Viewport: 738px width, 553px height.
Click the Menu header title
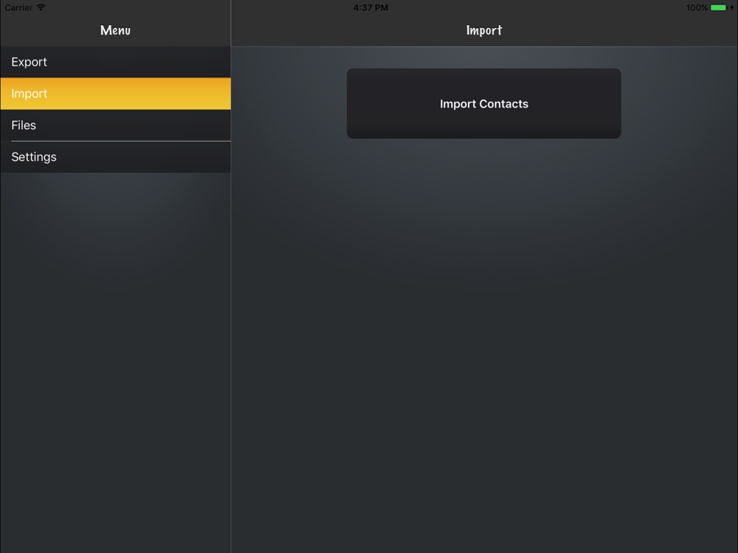115,30
